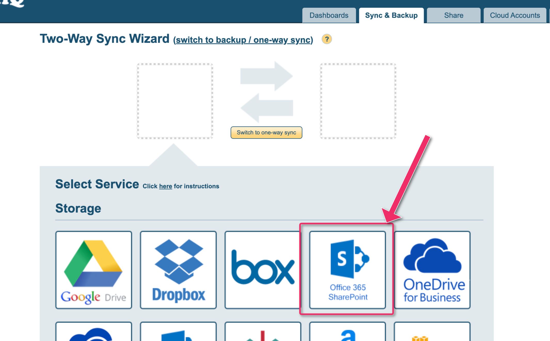Click the 'Storage' section heading
Image resolution: width=550 pixels, height=341 pixels.
[78, 208]
